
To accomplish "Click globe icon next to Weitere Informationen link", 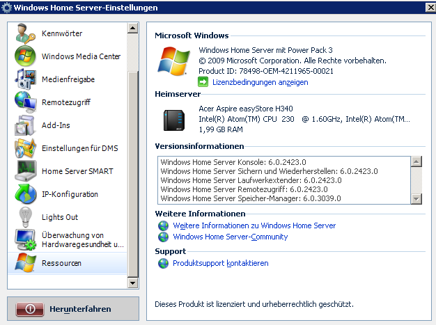I will pyautogui.click(x=163, y=225).
